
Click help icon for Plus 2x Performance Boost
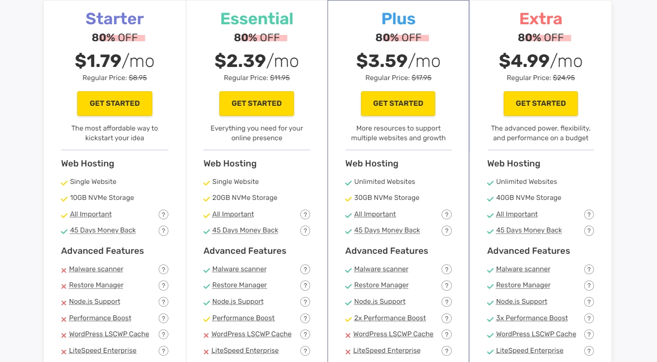[x=447, y=318]
